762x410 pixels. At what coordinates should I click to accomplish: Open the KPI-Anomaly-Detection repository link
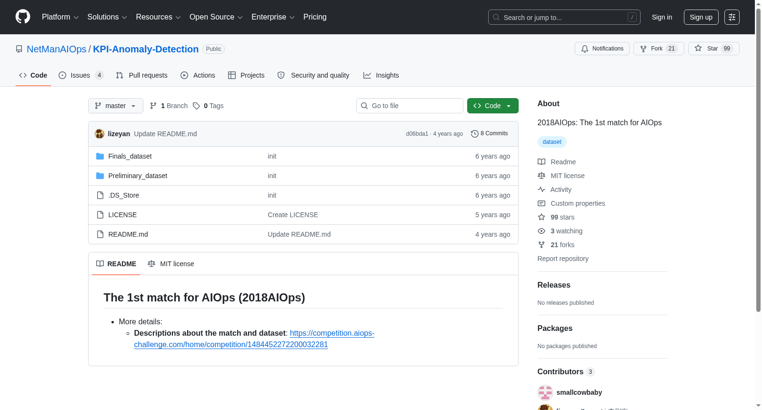coord(146,49)
